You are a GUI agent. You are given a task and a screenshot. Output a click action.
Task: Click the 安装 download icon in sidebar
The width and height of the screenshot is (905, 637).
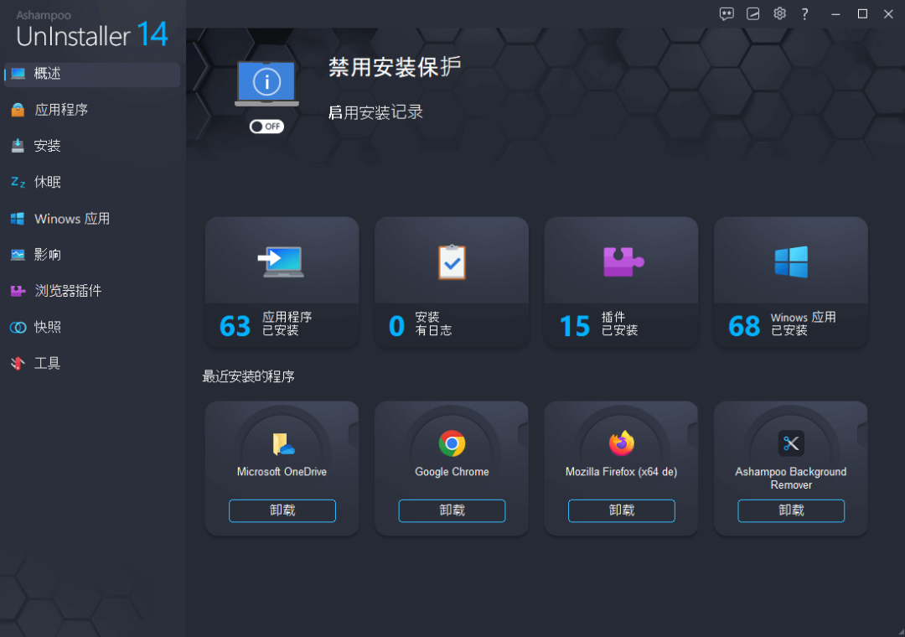tap(18, 146)
